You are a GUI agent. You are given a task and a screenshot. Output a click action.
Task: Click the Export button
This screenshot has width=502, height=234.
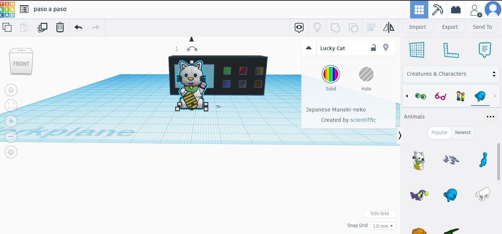[450, 27]
